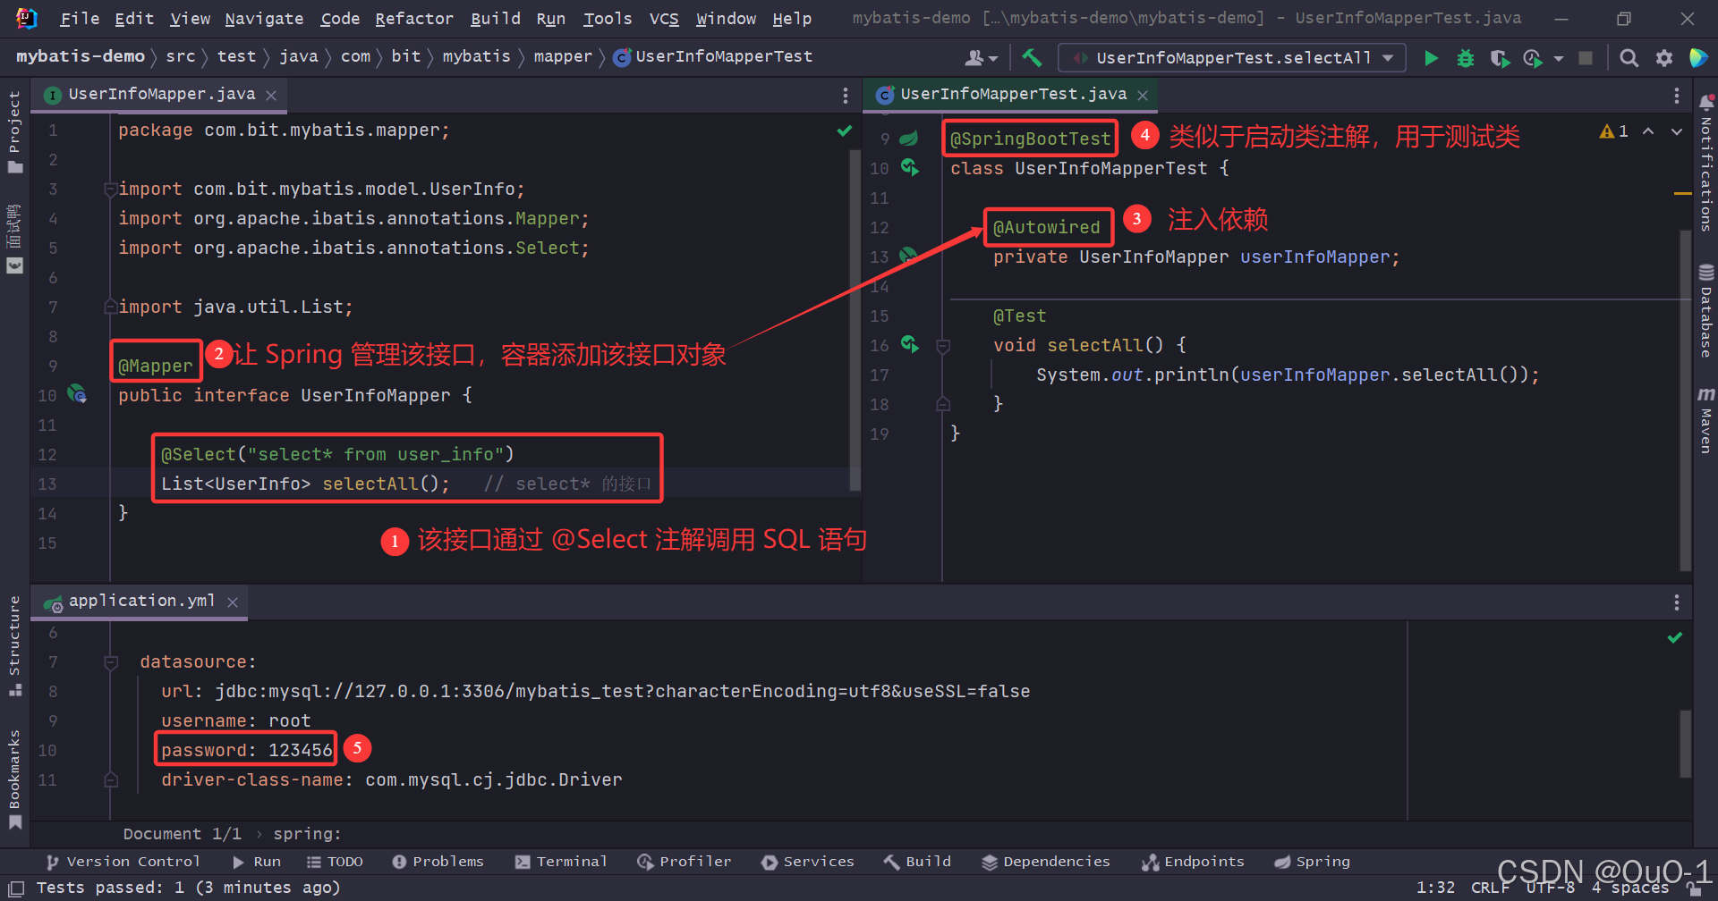The image size is (1718, 901).
Task: Collapse the import block fold marker at line 3
Action: pos(110,189)
